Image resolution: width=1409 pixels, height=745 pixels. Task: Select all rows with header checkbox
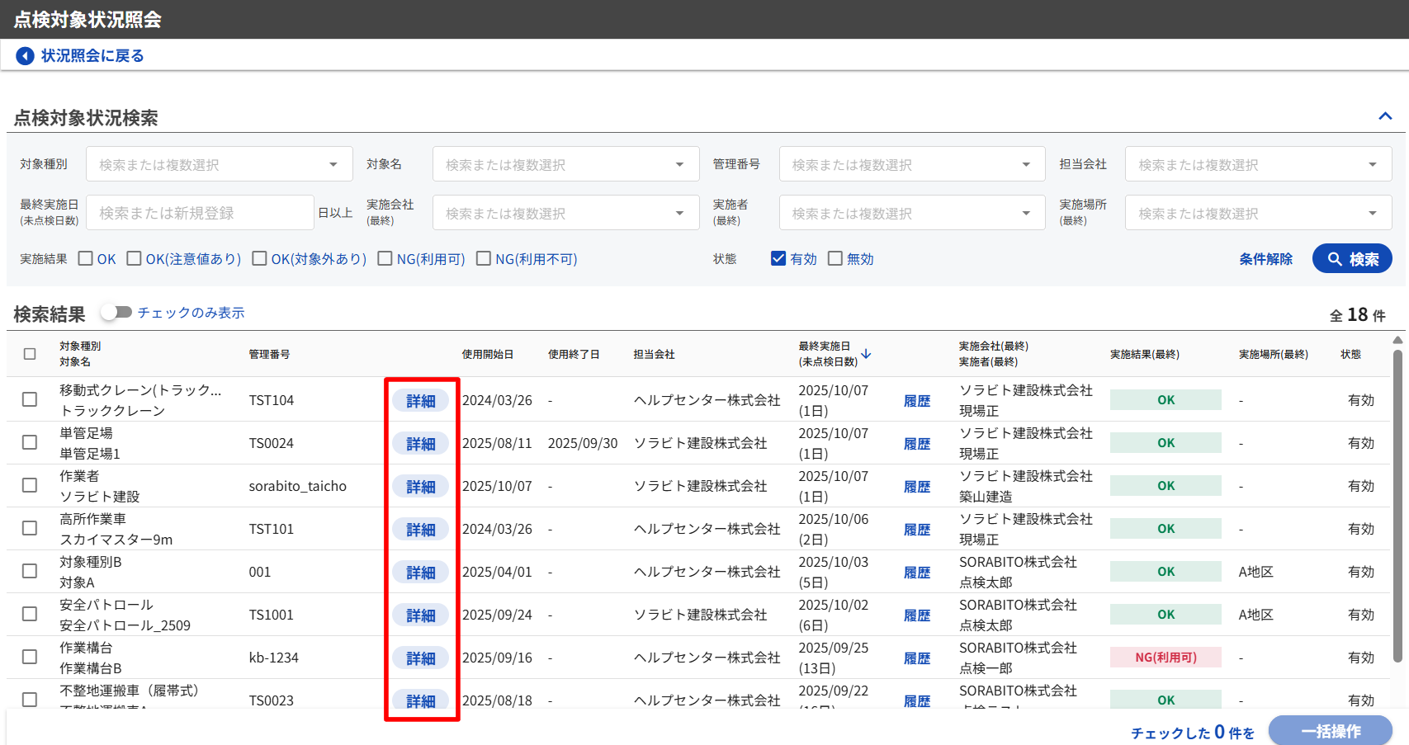pyautogui.click(x=30, y=354)
